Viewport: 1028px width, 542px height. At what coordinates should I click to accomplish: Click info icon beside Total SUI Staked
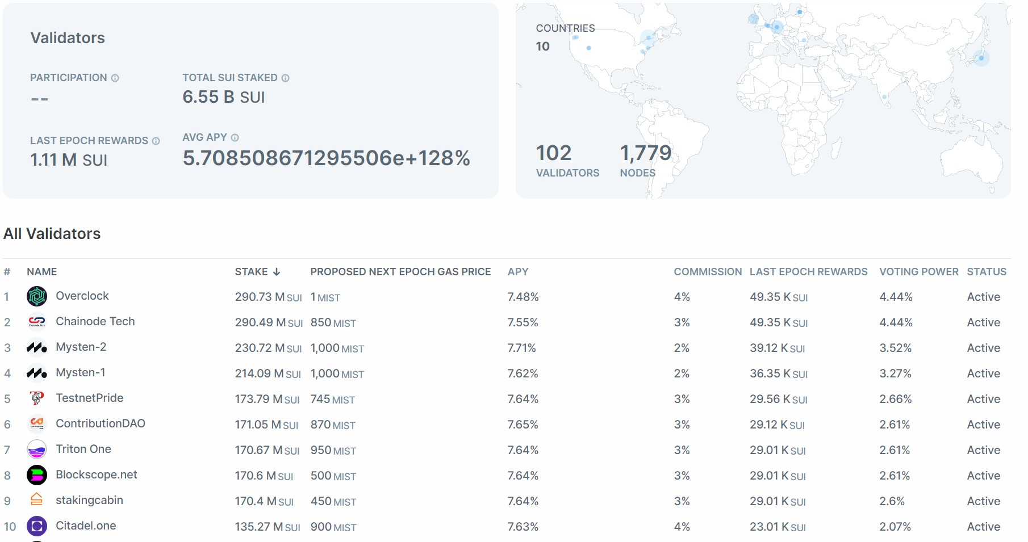(285, 78)
